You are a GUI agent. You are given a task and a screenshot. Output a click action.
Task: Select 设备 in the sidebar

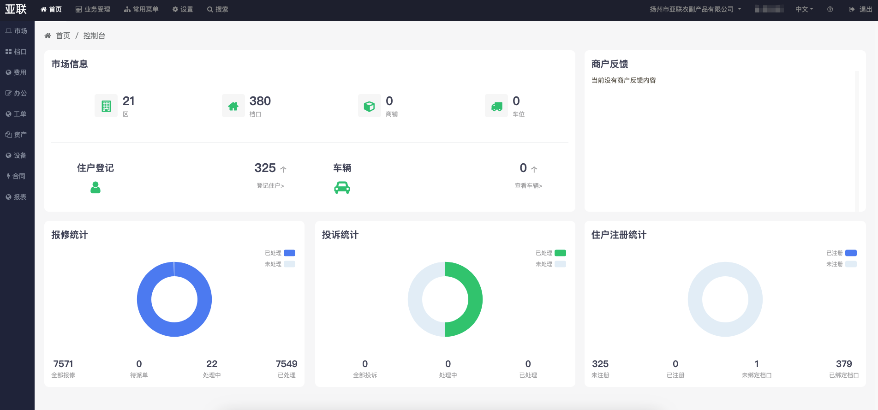(17, 155)
